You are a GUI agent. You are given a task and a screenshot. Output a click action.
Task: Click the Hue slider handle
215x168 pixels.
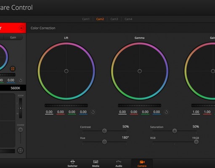[x=104, y=142]
